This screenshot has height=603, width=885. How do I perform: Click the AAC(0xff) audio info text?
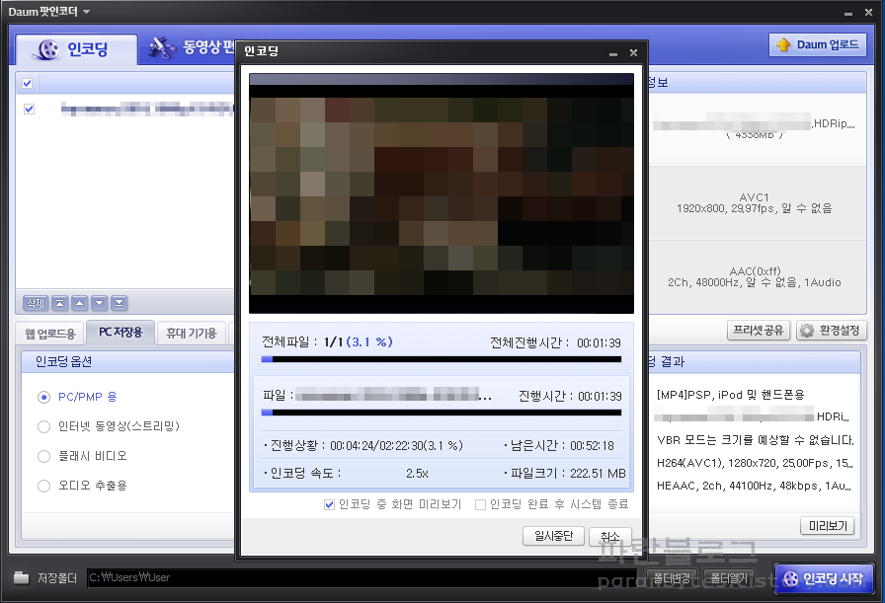tap(754, 277)
